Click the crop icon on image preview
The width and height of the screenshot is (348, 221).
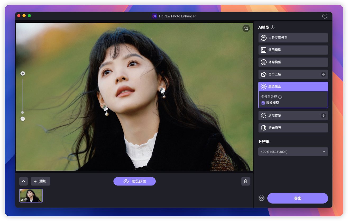click(246, 28)
